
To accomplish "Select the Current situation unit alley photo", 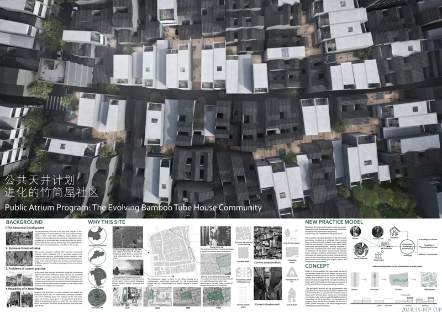I will (267, 284).
